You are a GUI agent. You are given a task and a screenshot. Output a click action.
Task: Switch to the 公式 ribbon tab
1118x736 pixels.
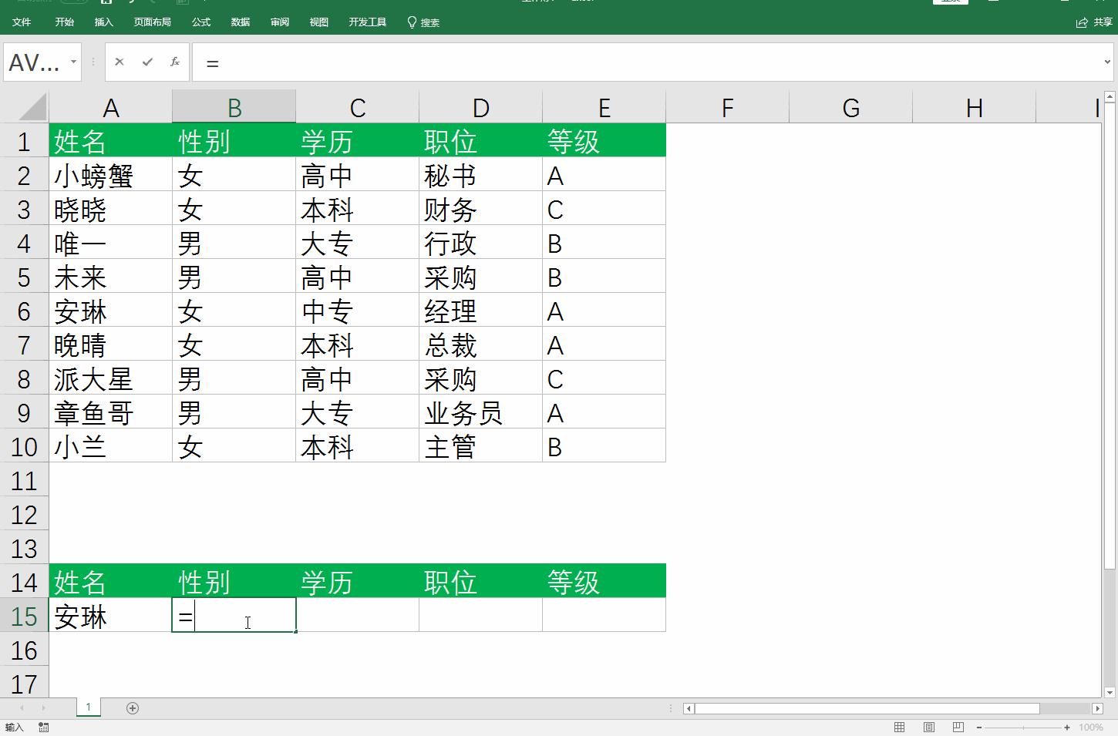200,22
